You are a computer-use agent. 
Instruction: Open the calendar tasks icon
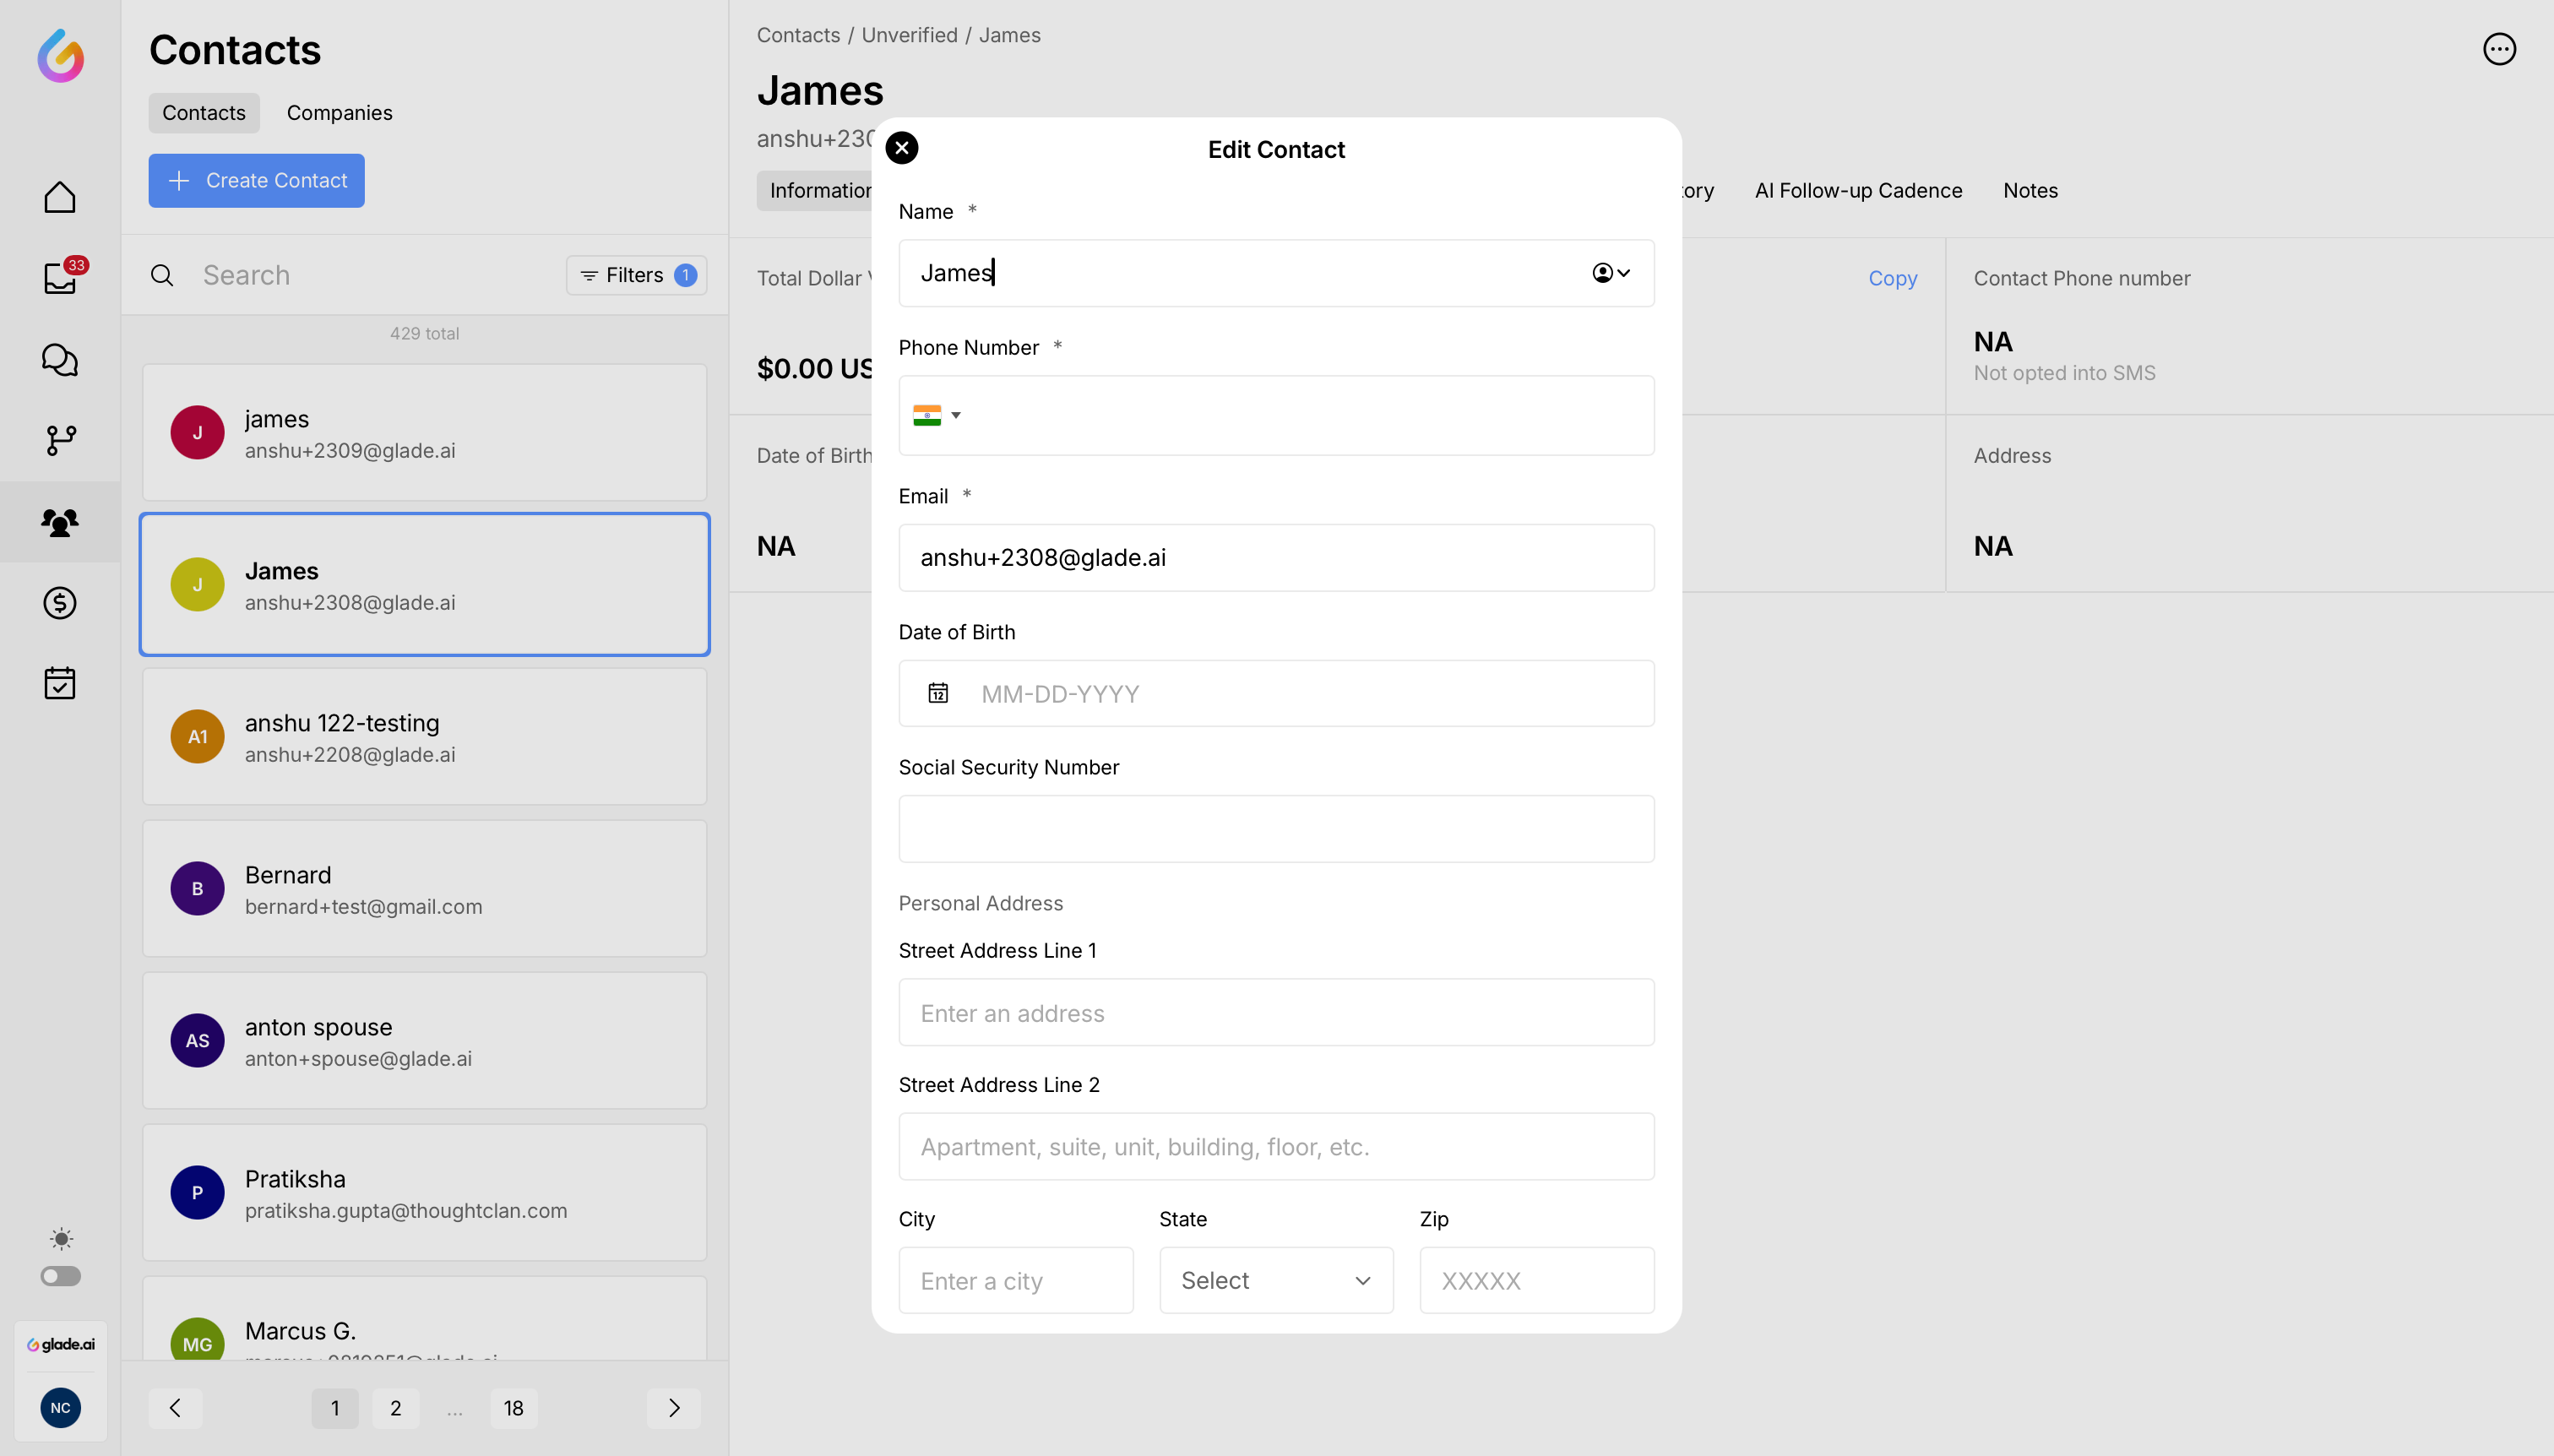60,684
